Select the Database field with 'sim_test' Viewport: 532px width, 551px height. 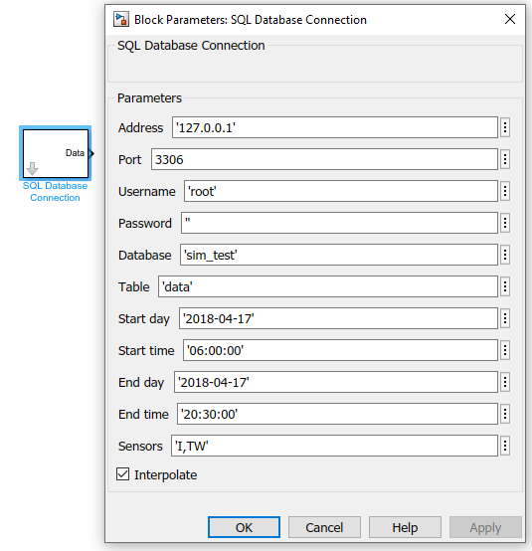coord(339,255)
